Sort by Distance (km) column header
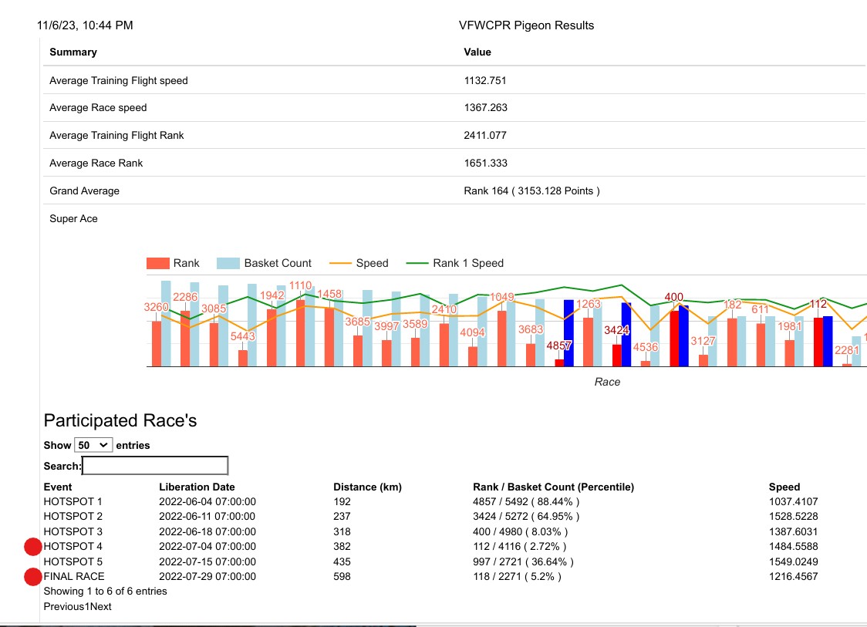 tap(367, 487)
